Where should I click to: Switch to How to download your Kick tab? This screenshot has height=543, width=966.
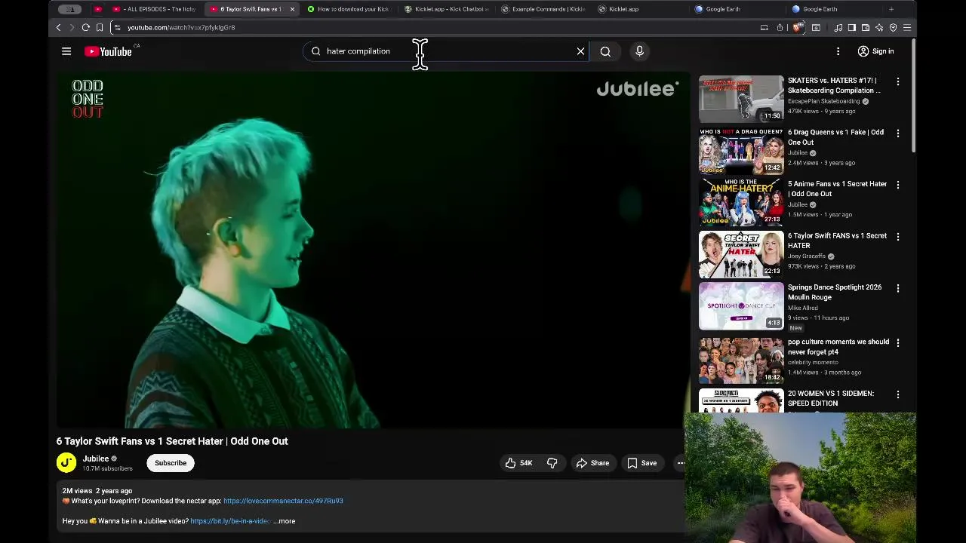pos(347,9)
